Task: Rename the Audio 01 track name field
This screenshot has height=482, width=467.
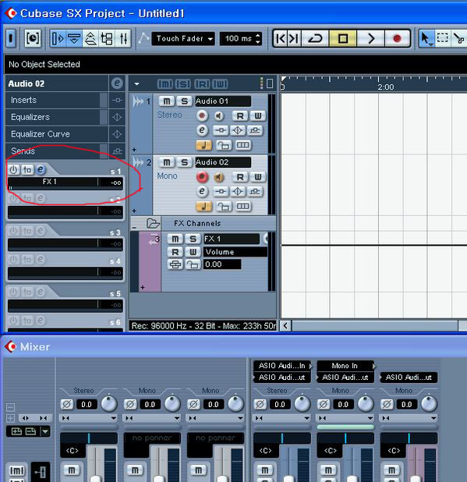Action: point(223,101)
